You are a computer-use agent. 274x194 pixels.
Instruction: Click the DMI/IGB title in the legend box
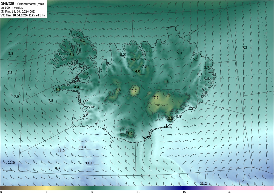coord(7,4)
